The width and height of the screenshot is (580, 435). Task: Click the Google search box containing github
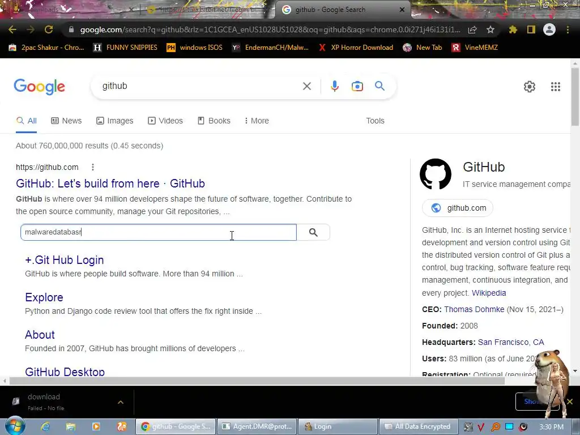pos(200,86)
